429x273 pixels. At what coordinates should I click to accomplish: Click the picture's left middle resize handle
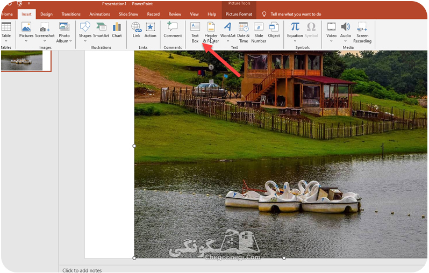[134, 146]
